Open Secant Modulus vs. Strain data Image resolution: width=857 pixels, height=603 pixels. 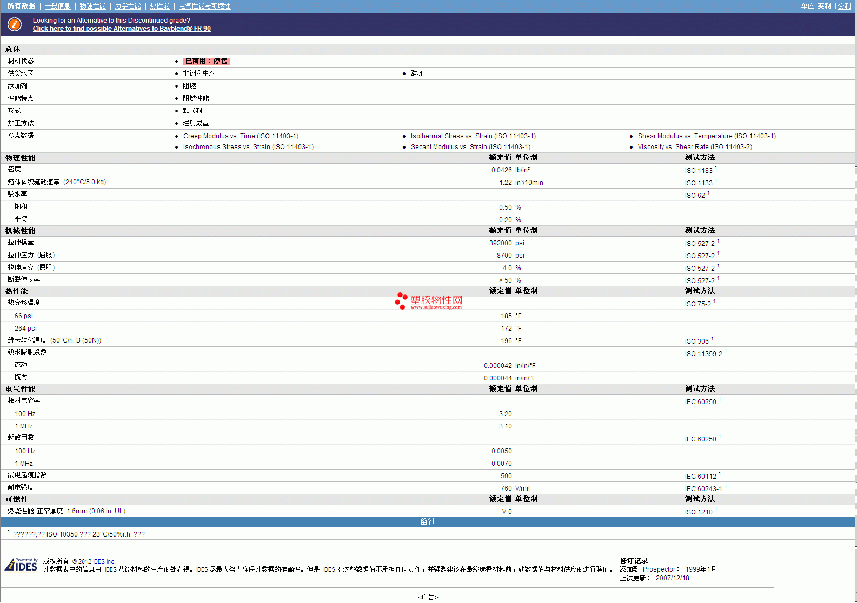pyautogui.click(x=470, y=147)
